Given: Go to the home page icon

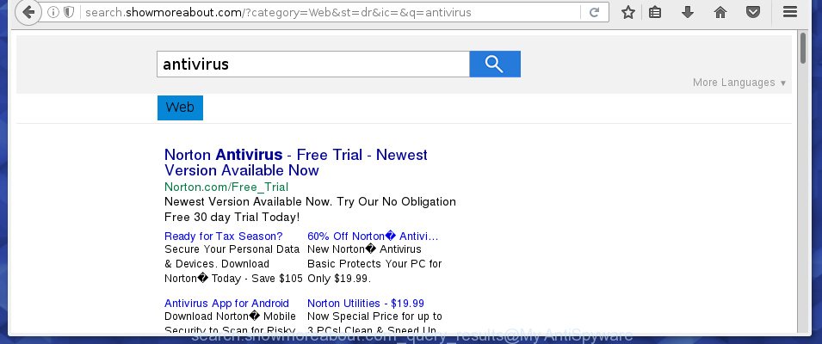Looking at the screenshot, I should [720, 12].
